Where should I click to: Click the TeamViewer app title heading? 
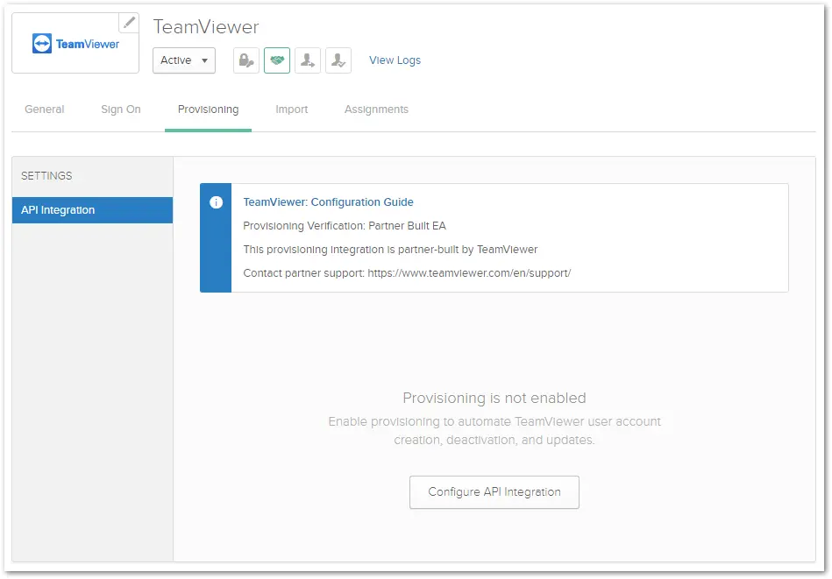click(206, 27)
